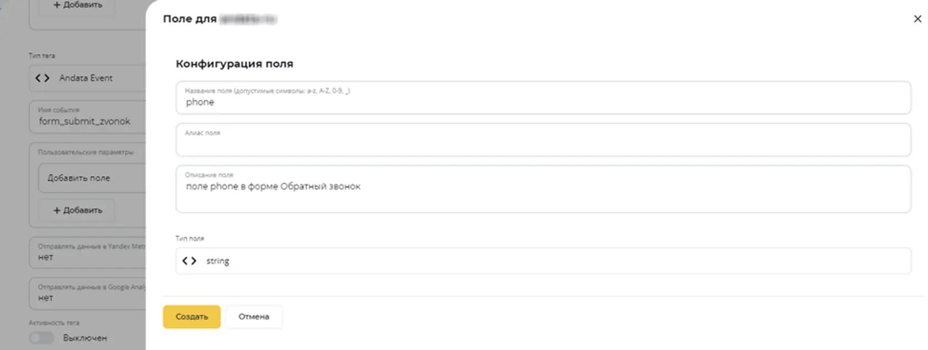Click the Поле для dialog title
928x350 pixels.
click(189, 19)
